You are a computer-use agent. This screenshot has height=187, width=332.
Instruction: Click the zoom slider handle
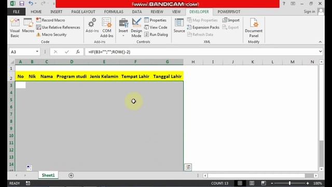pos(289,183)
